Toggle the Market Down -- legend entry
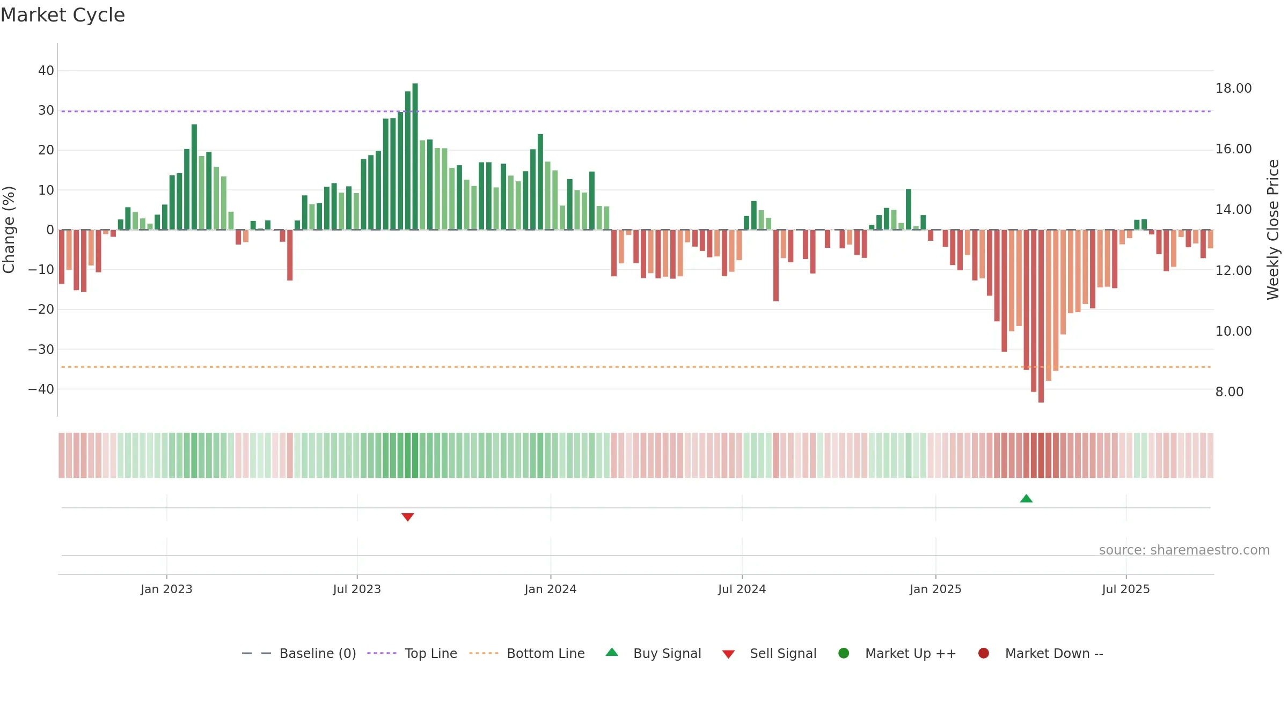1288x724 pixels. click(1041, 653)
